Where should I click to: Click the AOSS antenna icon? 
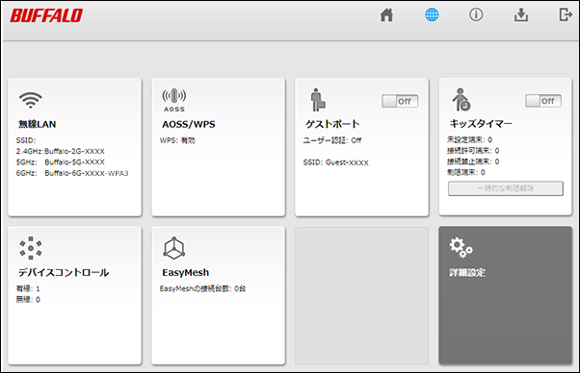point(174,96)
